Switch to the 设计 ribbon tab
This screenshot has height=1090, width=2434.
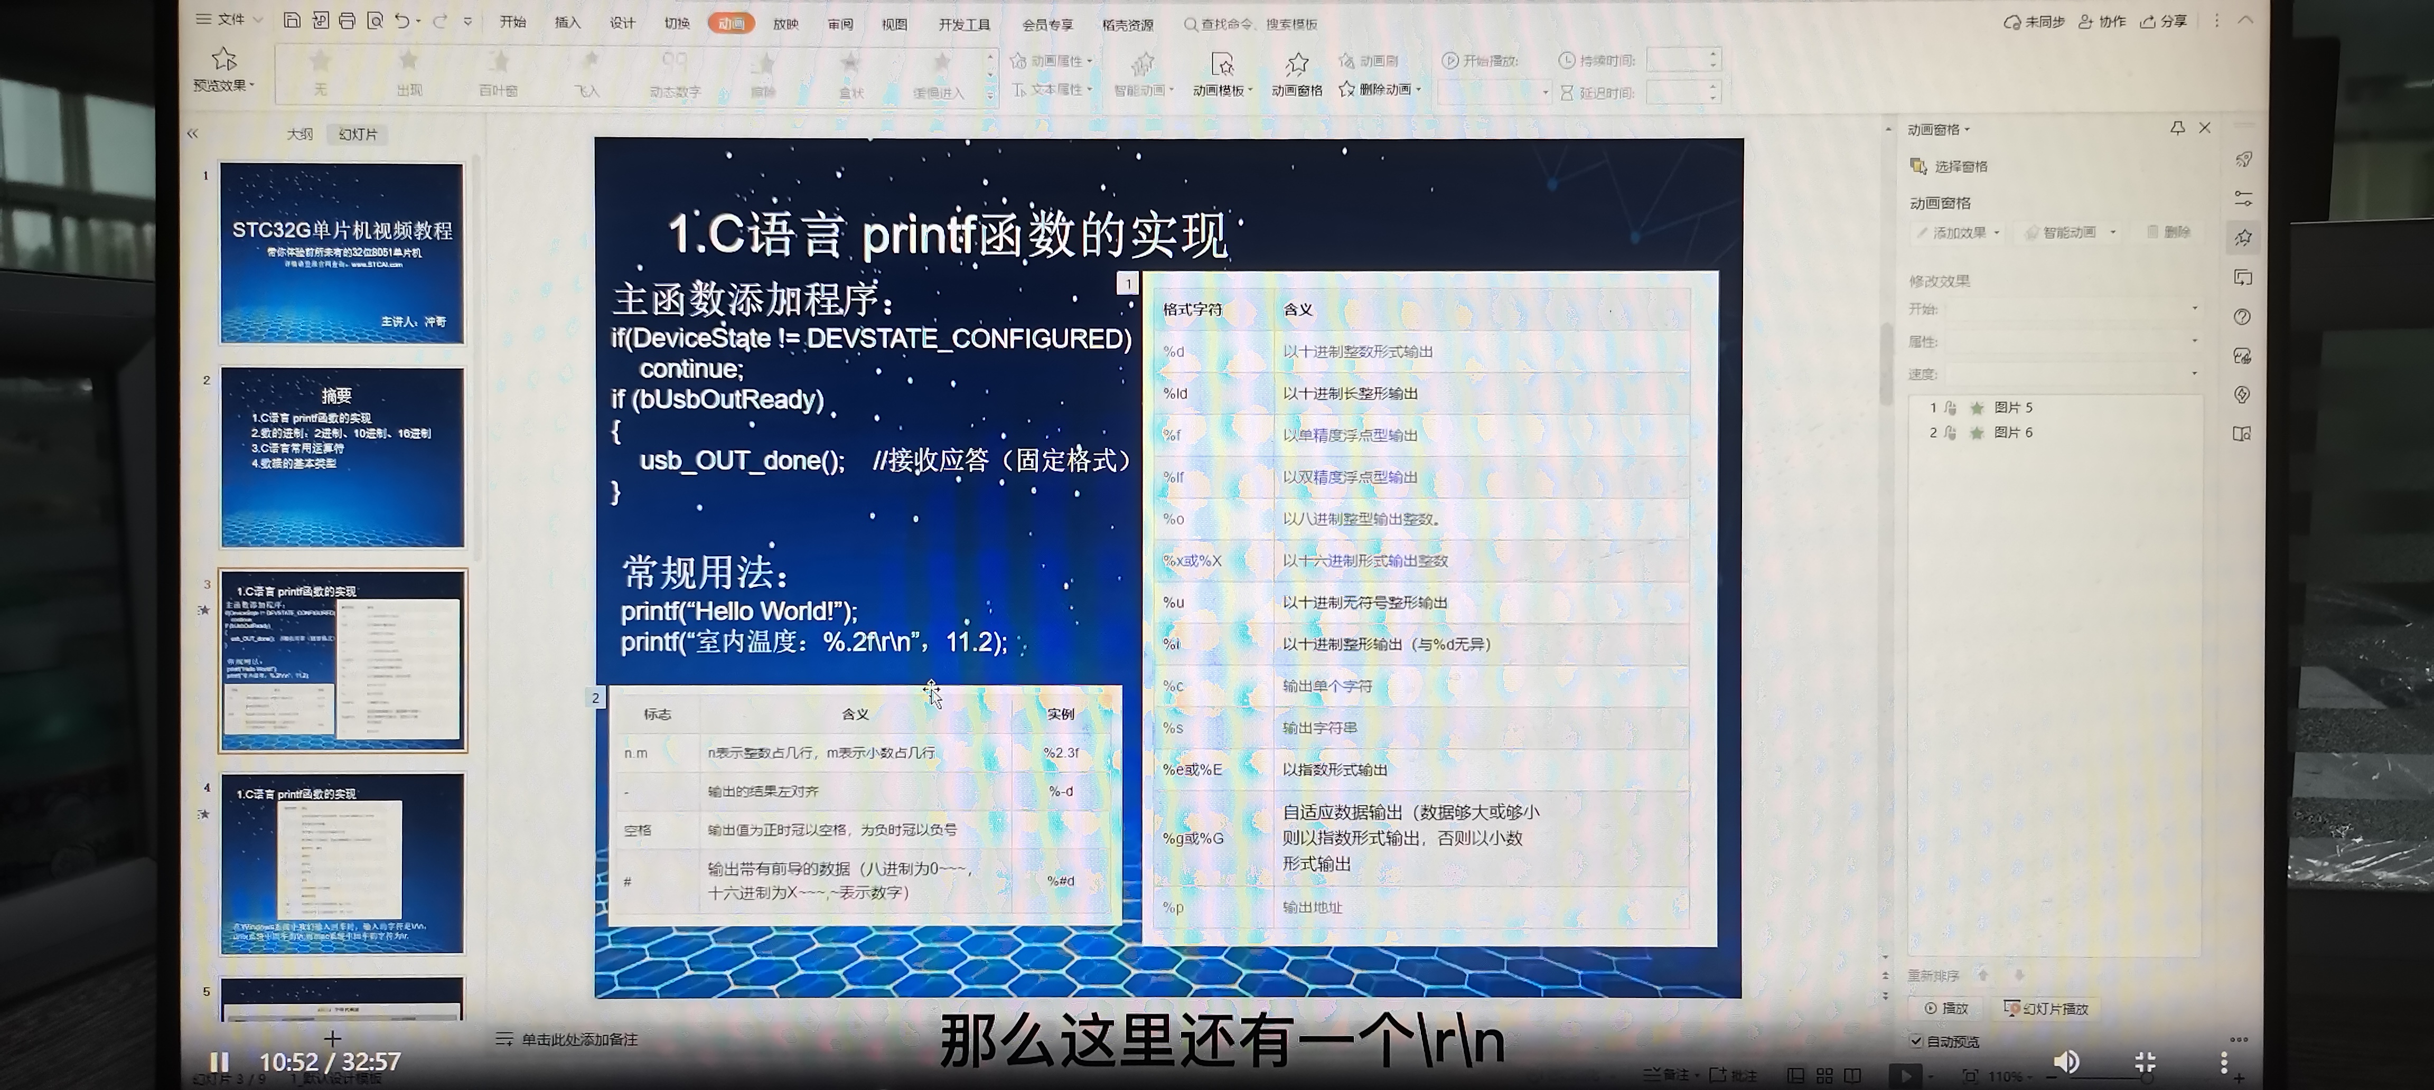[x=623, y=23]
